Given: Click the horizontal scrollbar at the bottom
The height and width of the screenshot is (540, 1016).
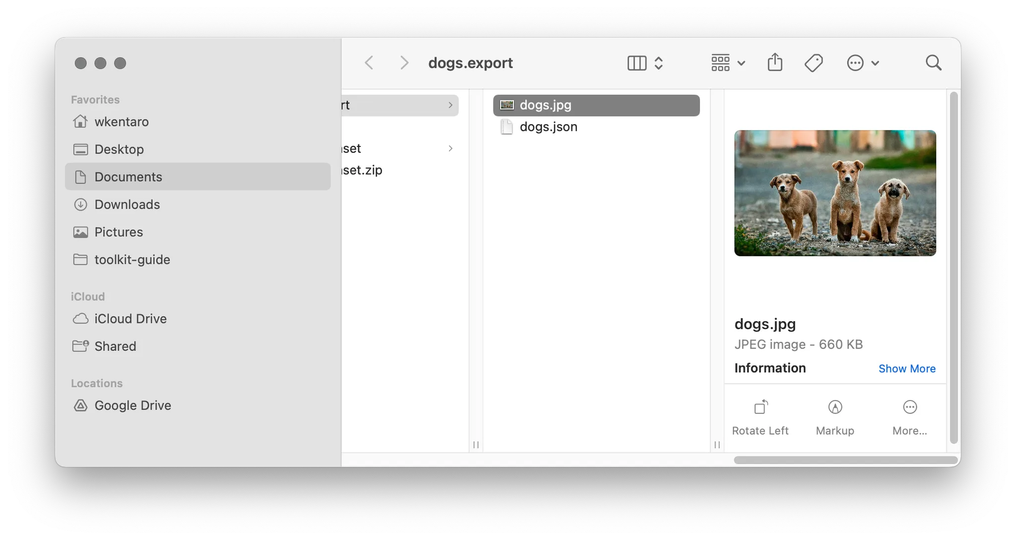Looking at the screenshot, I should [x=845, y=460].
